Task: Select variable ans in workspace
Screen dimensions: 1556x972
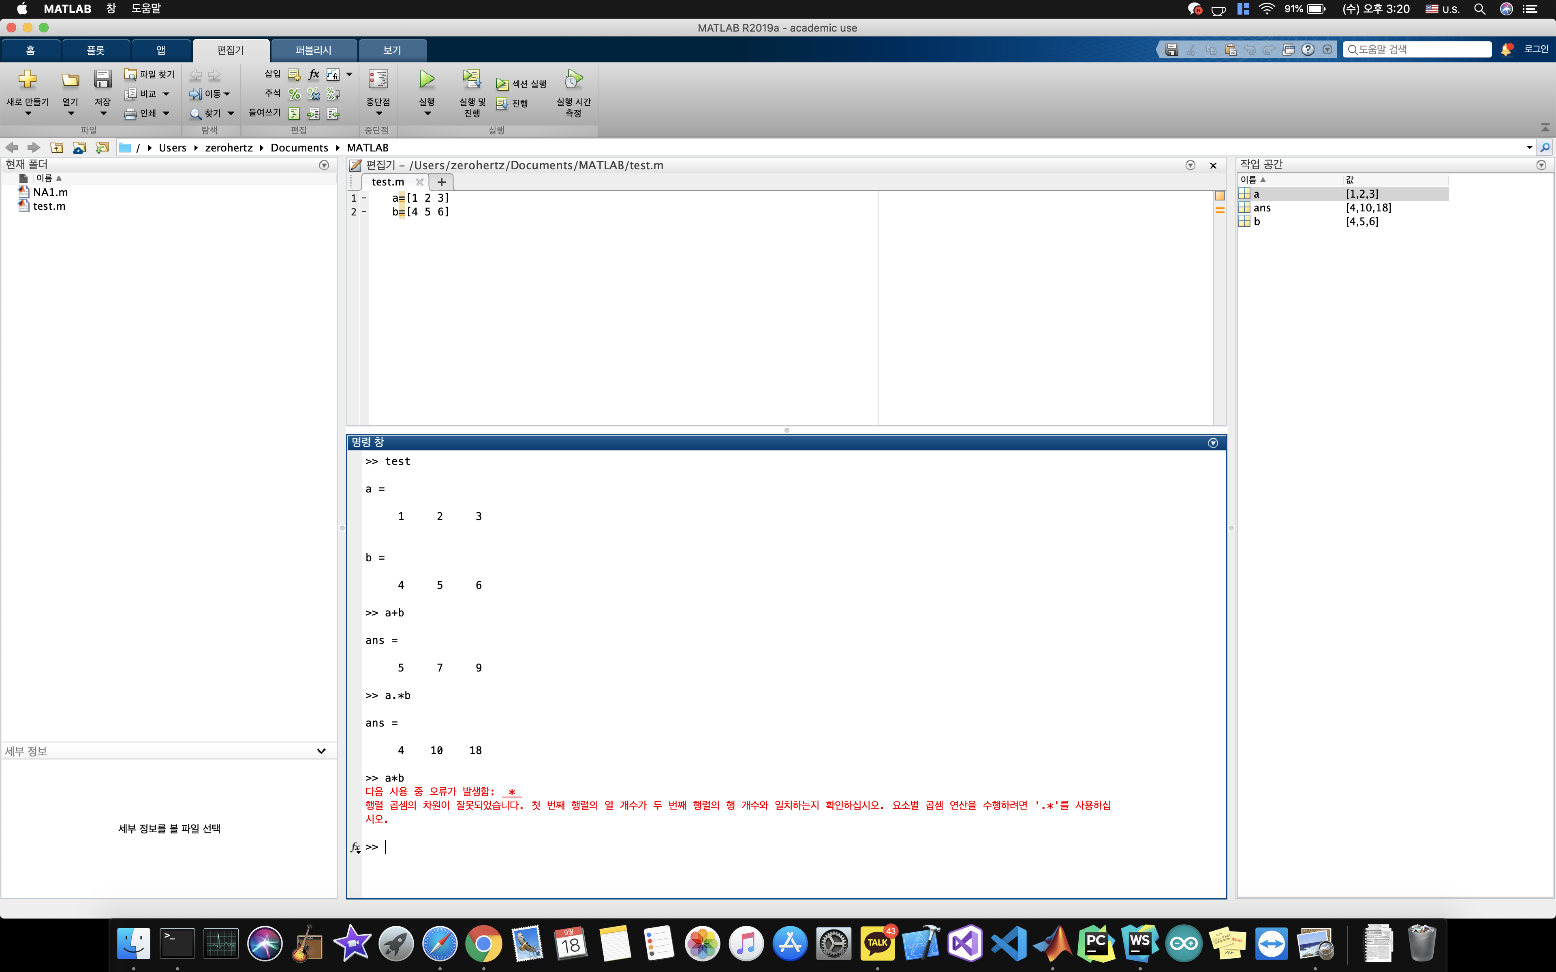Action: pyautogui.click(x=1343, y=208)
